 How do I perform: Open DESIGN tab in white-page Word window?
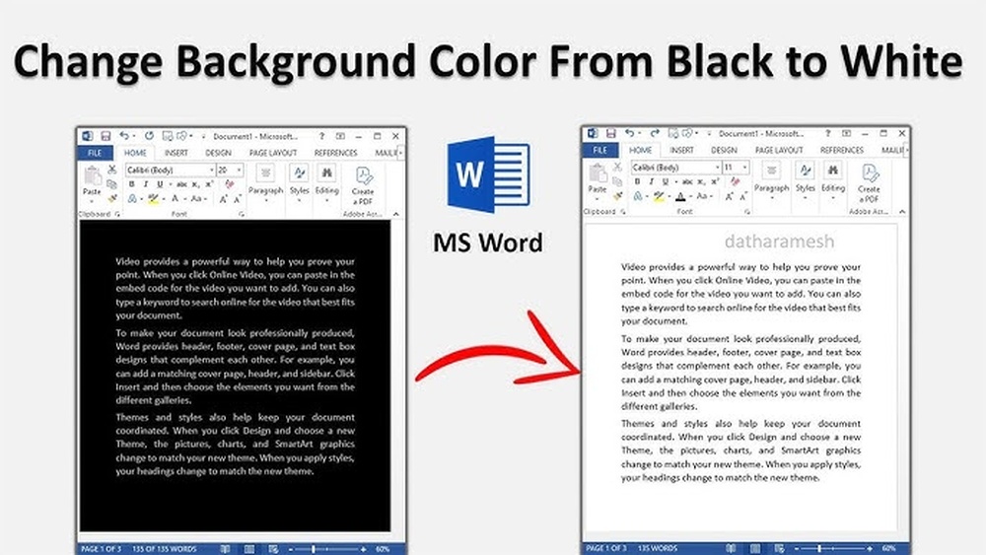[x=724, y=150]
